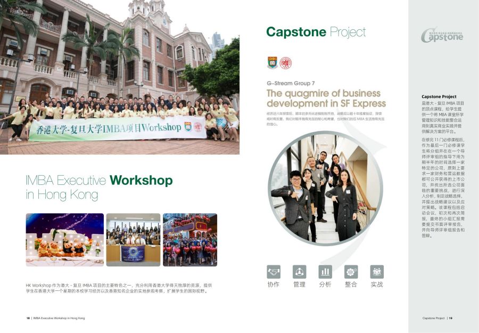479x333 pixels.
Task: Click the 'Capstone Project | 19' footer
Action: (437, 318)
